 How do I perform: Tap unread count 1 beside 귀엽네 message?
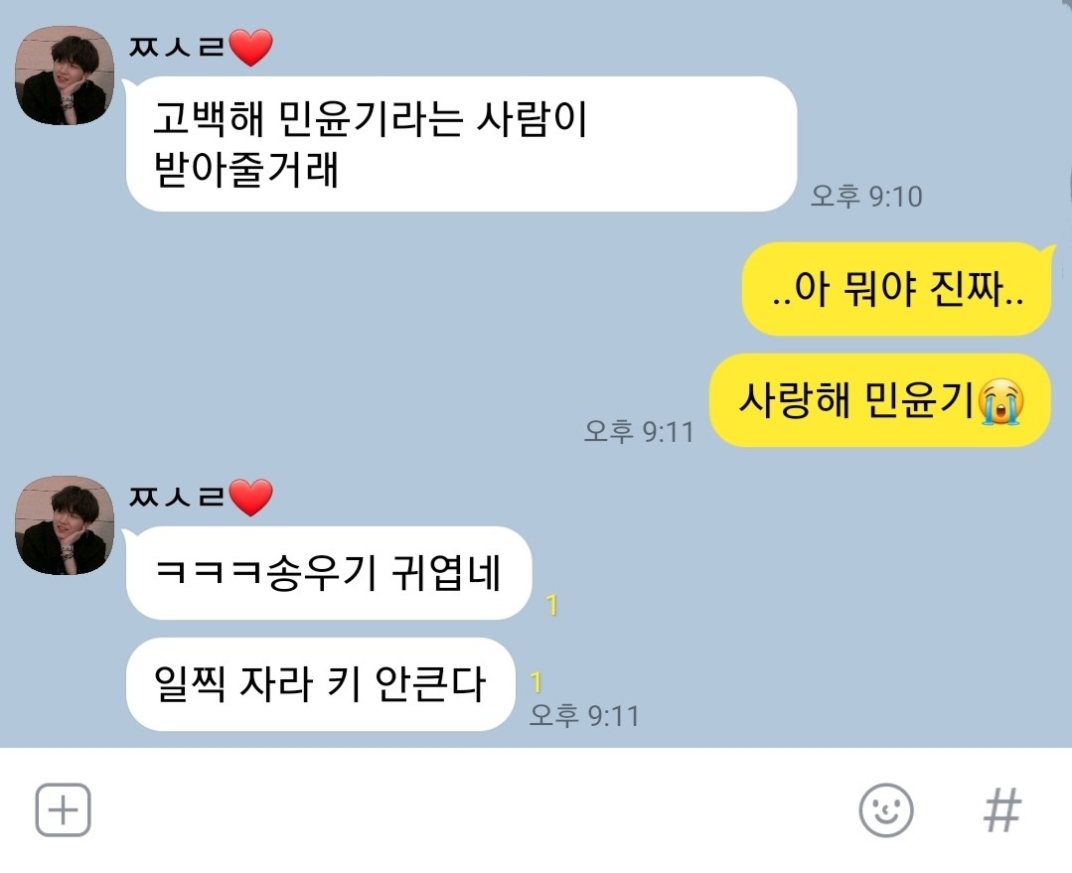pyautogui.click(x=552, y=605)
